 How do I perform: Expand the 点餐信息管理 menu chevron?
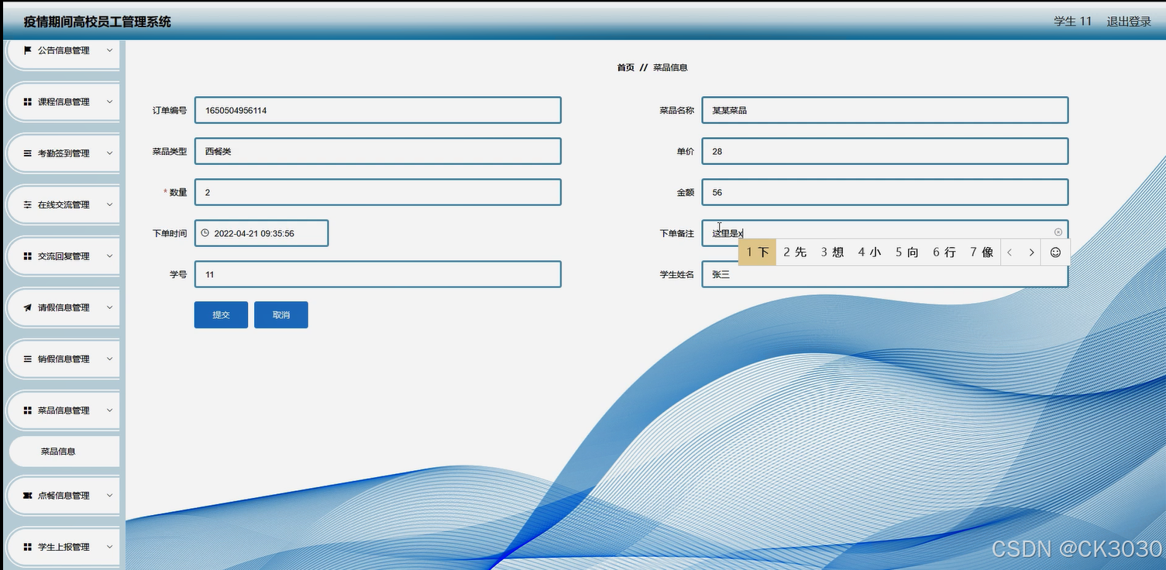(109, 496)
